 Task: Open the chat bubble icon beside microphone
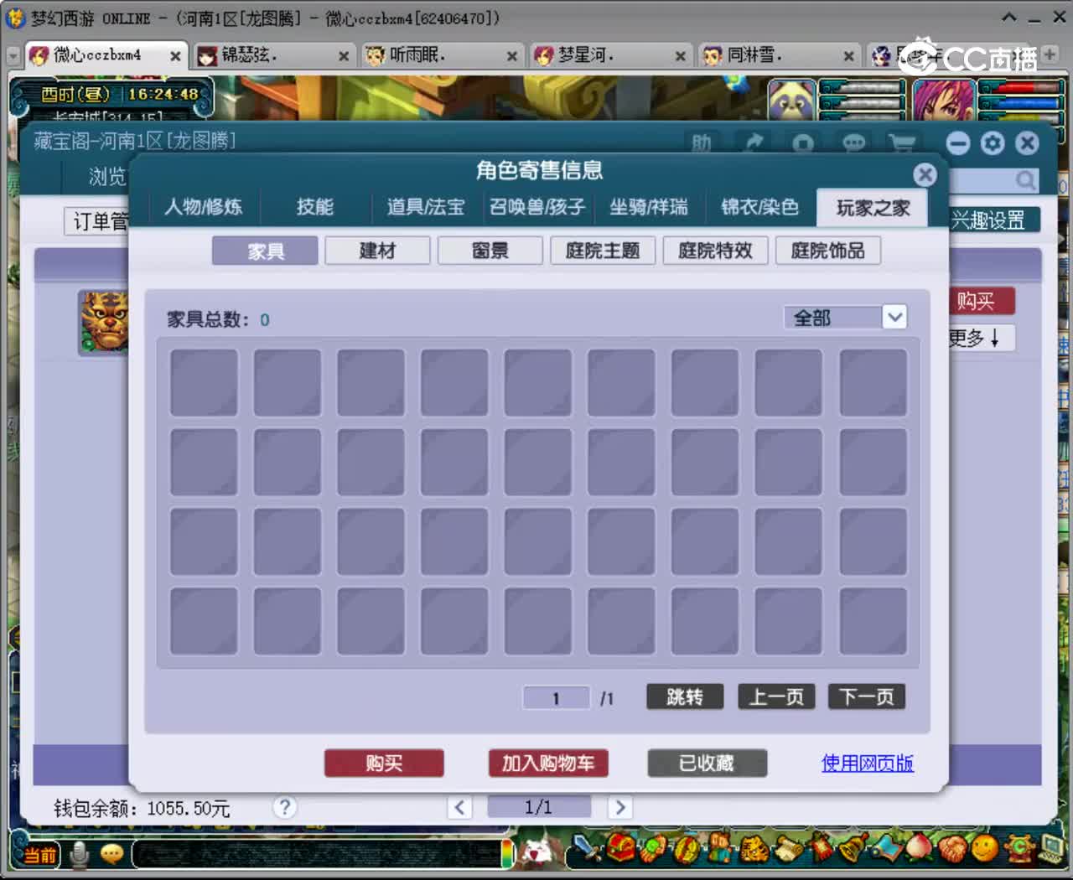111,854
